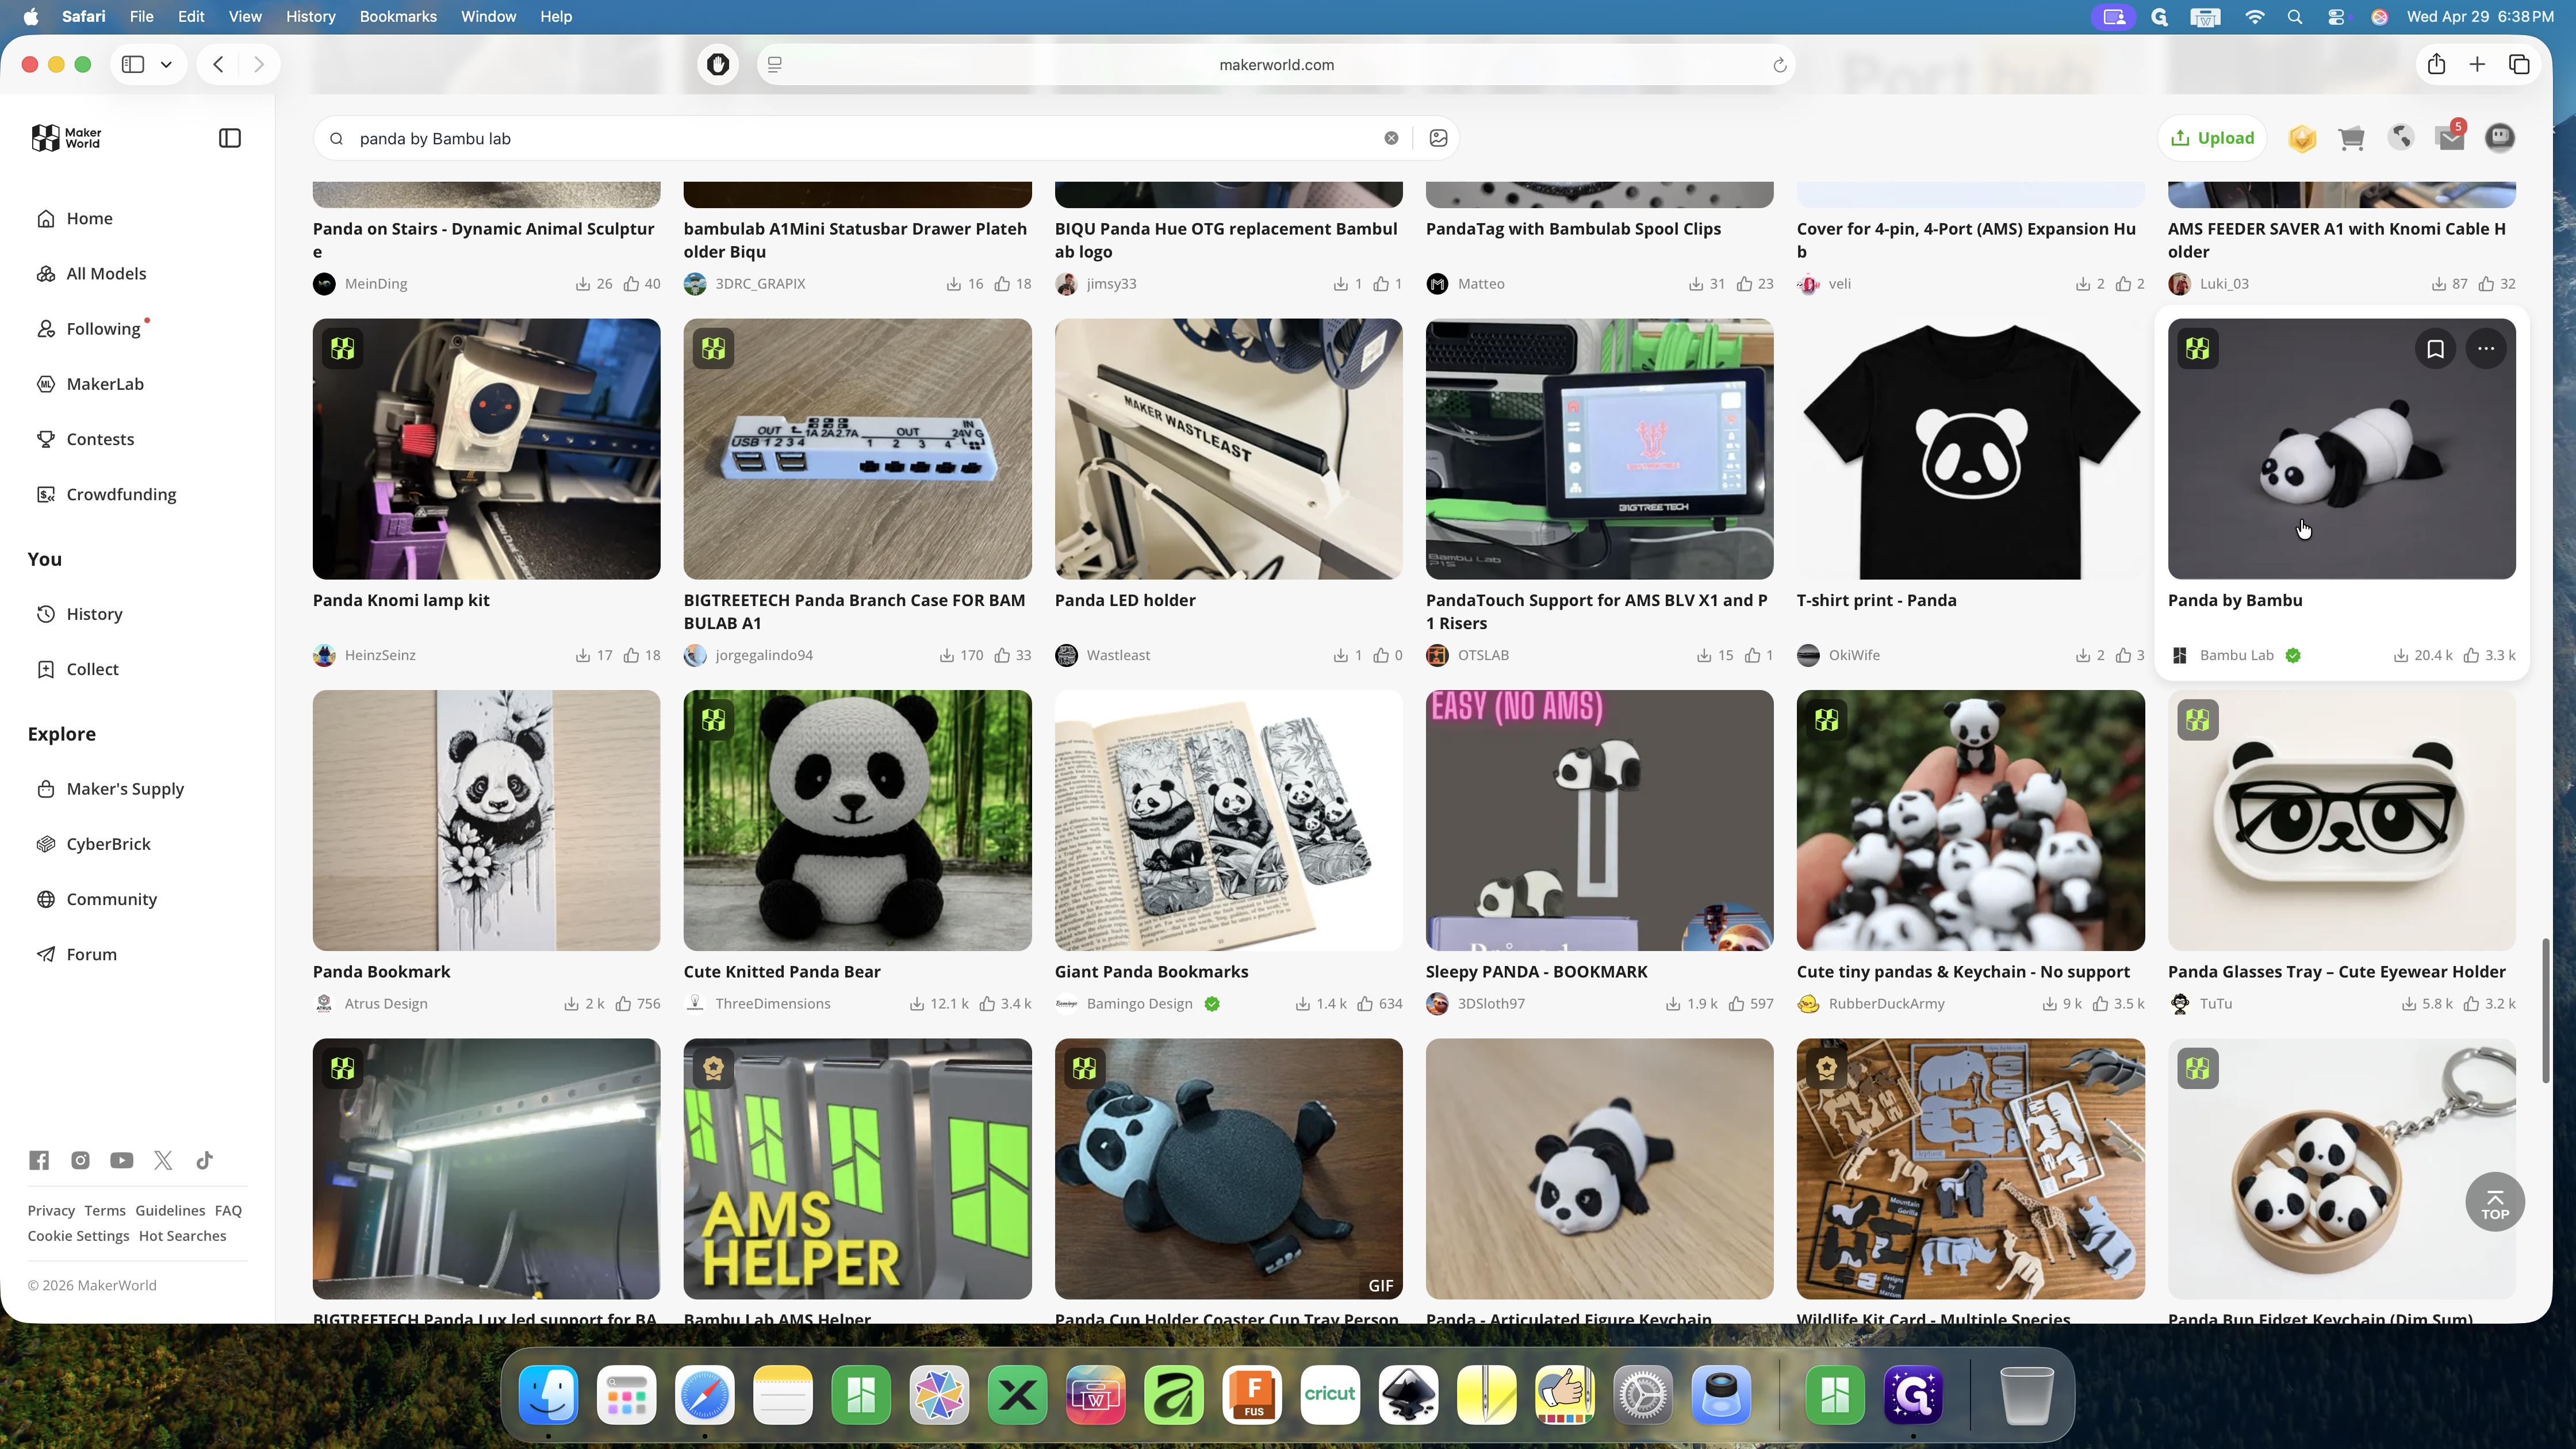Image resolution: width=2576 pixels, height=1449 pixels.
Task: Open the MakerWorld Facebook page icon
Action: (39, 1160)
